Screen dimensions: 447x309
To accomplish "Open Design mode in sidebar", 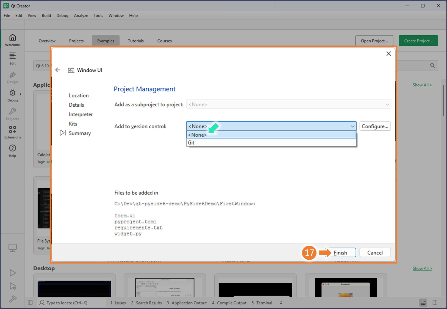I will point(13,77).
